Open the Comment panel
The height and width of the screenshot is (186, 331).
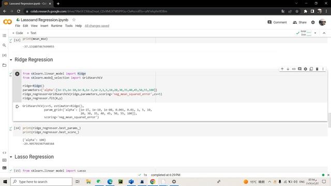[x=277, y=22]
